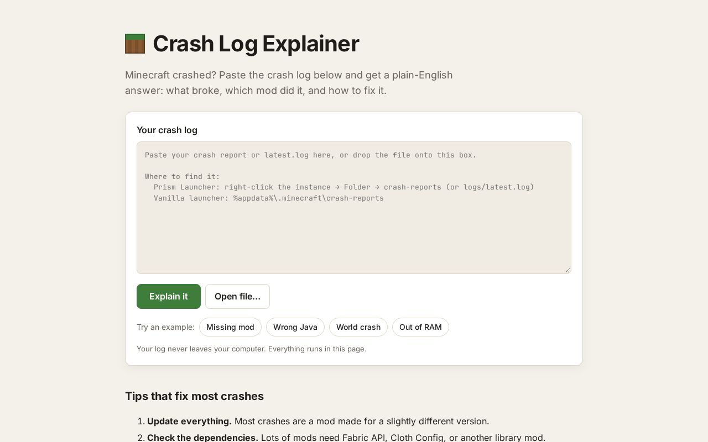The width and height of the screenshot is (708, 442).
Task: Select the World crash example
Action: [x=358, y=327]
